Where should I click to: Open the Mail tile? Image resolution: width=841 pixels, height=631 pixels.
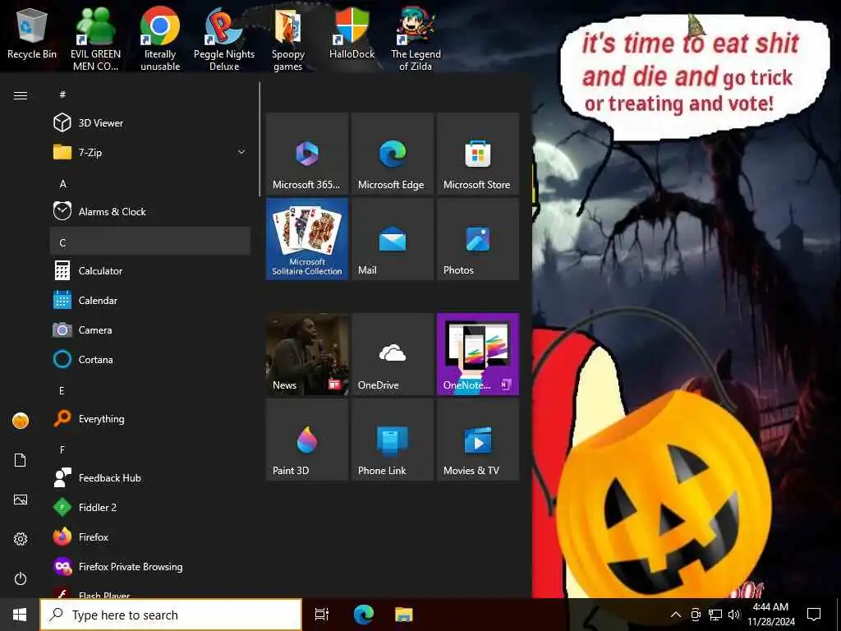coord(393,239)
